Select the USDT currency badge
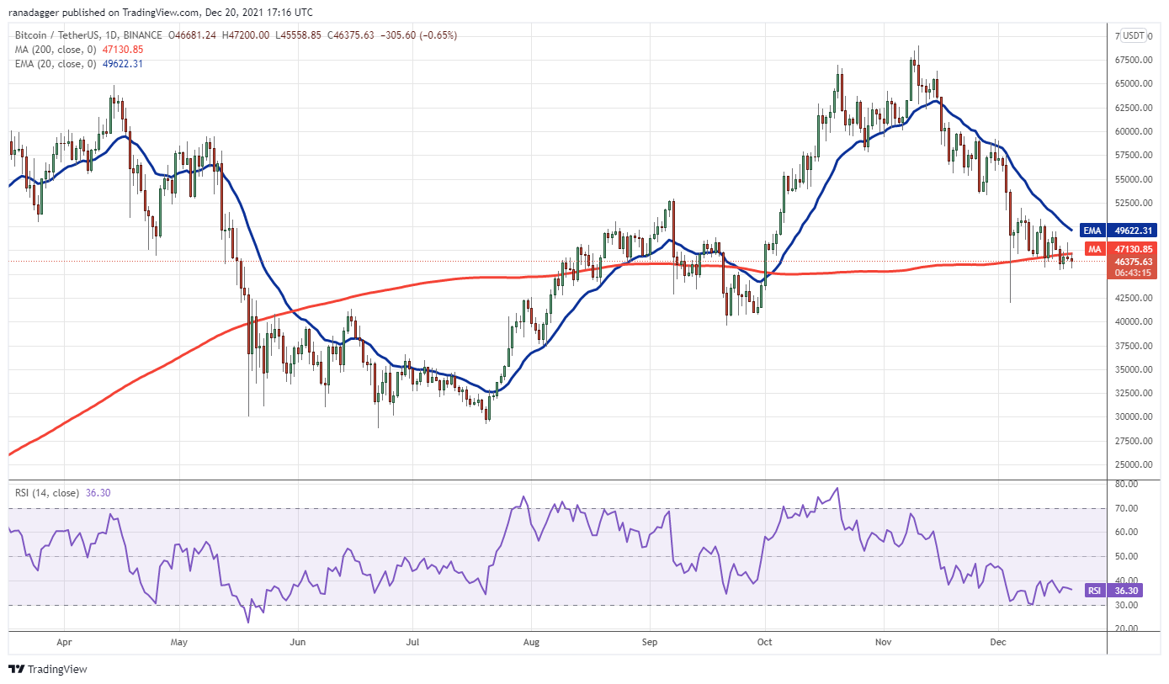 coord(1135,35)
